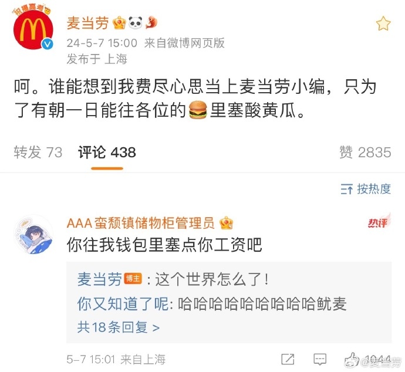Like the post via 赞 2835
The width and height of the screenshot is (405, 372).
coord(365,152)
